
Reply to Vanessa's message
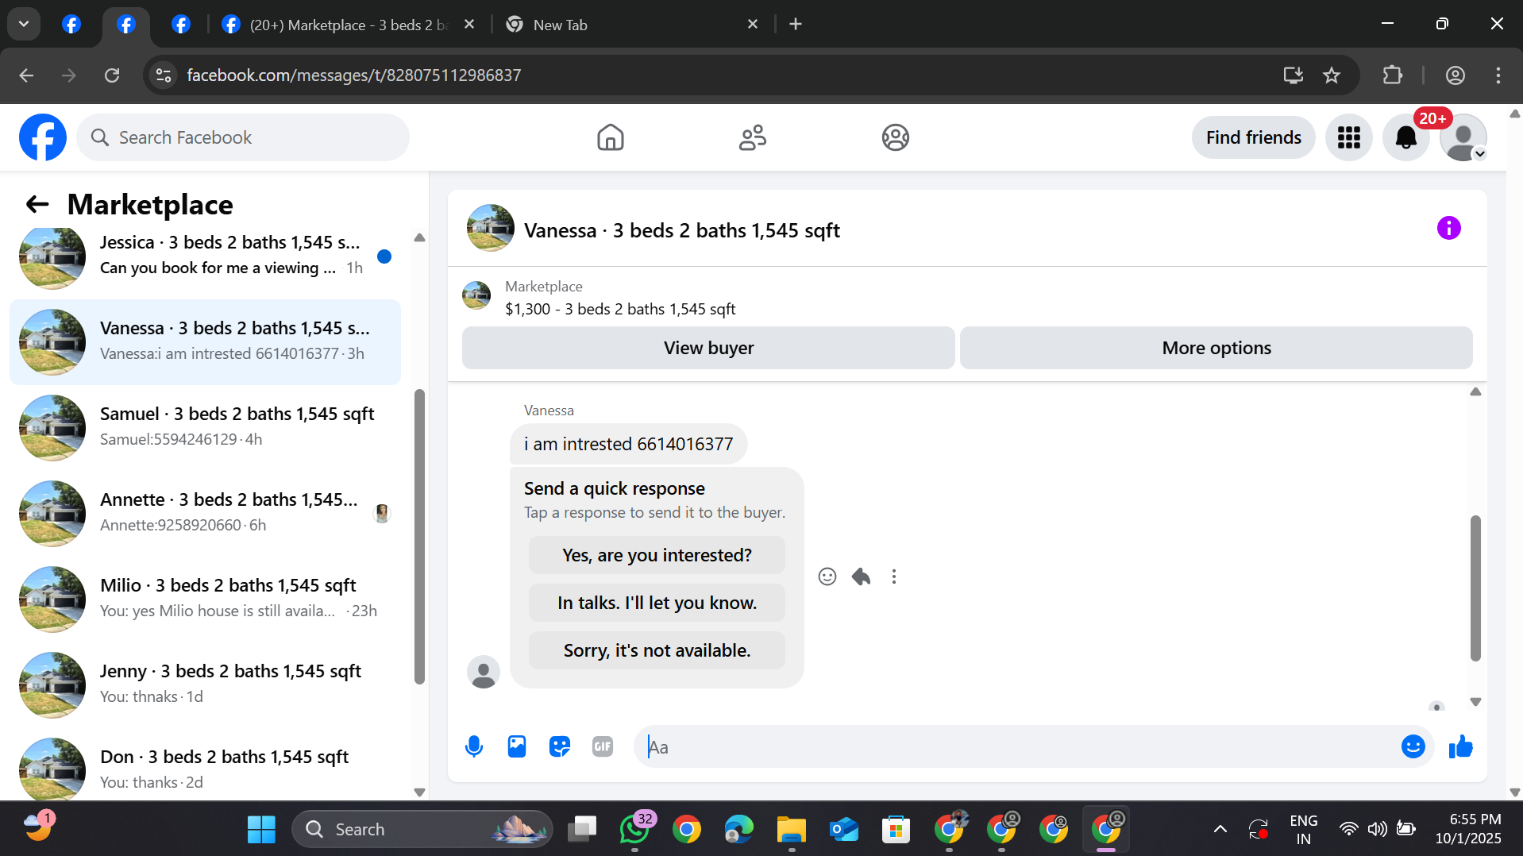(x=861, y=576)
